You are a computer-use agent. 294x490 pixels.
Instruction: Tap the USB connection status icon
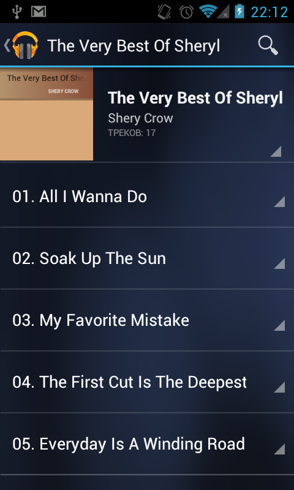17,12
